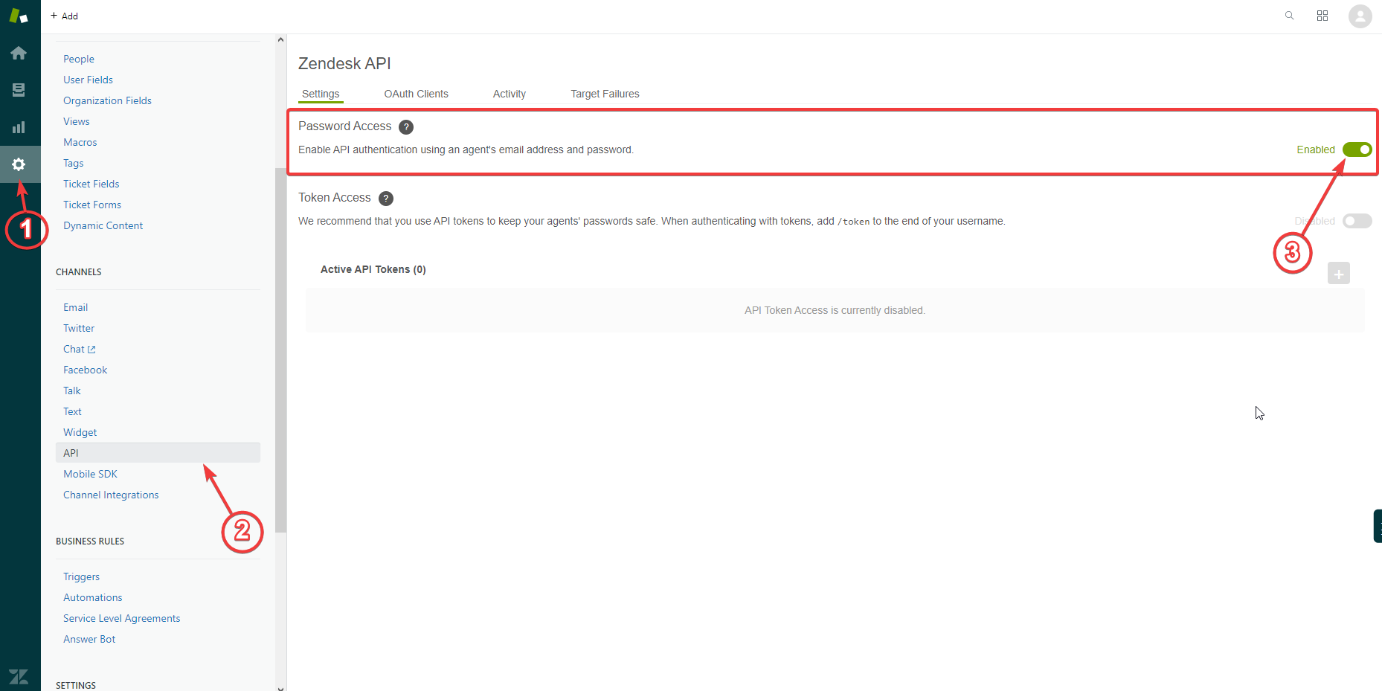Image resolution: width=1382 pixels, height=691 pixels.
Task: Open the Views admin link
Action: point(77,121)
